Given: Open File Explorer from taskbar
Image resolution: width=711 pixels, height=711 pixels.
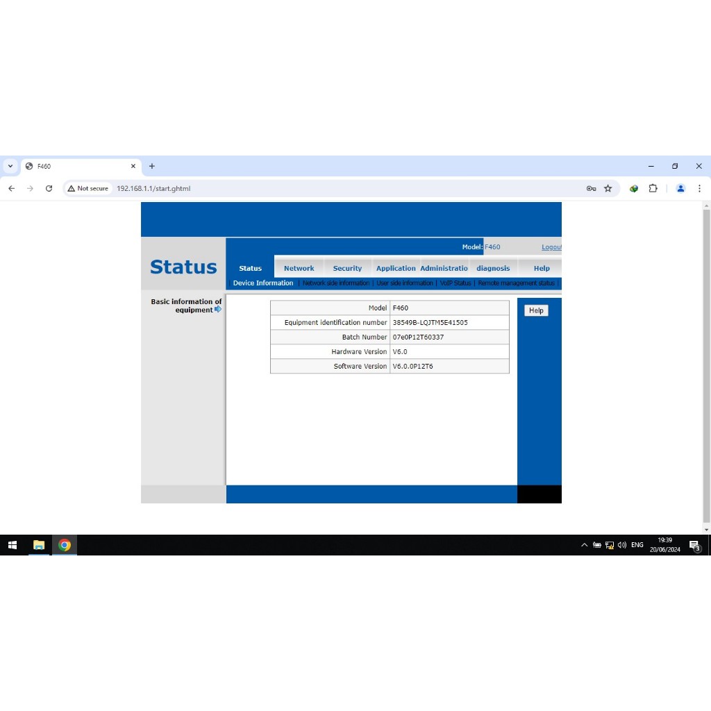Looking at the screenshot, I should tap(39, 545).
